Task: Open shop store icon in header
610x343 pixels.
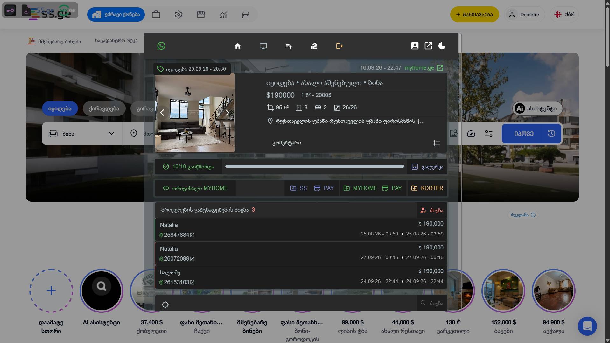Action: [x=201, y=15]
